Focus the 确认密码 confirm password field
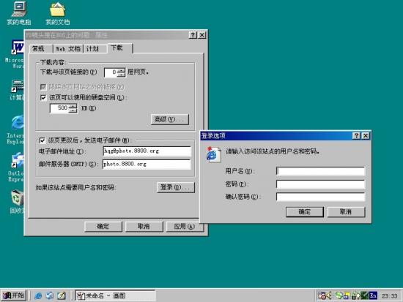Viewport: 403px width, 302px height. tap(320, 197)
